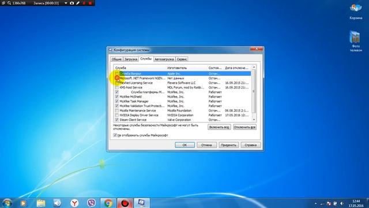
Task: Activate the recorder's pencil drawing tool
Action: coord(78,3)
